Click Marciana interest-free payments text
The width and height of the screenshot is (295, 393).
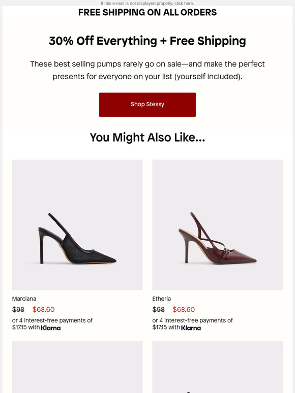pyautogui.click(x=52, y=324)
